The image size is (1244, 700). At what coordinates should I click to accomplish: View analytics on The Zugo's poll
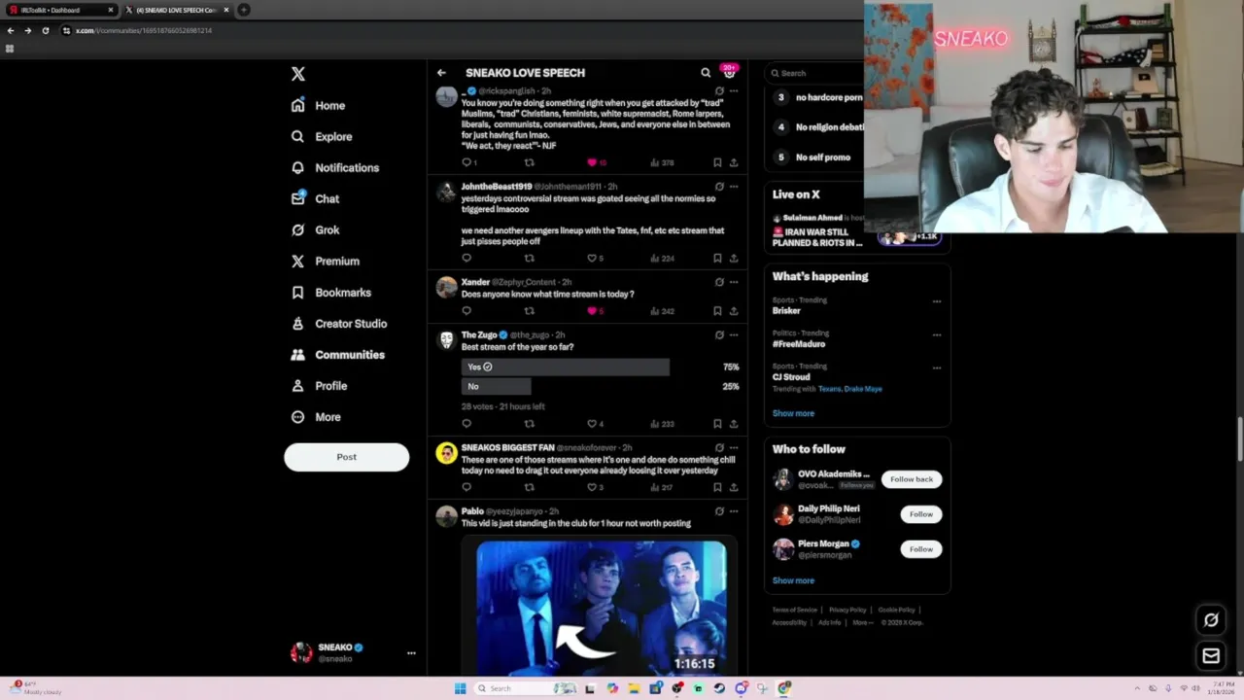662,424
